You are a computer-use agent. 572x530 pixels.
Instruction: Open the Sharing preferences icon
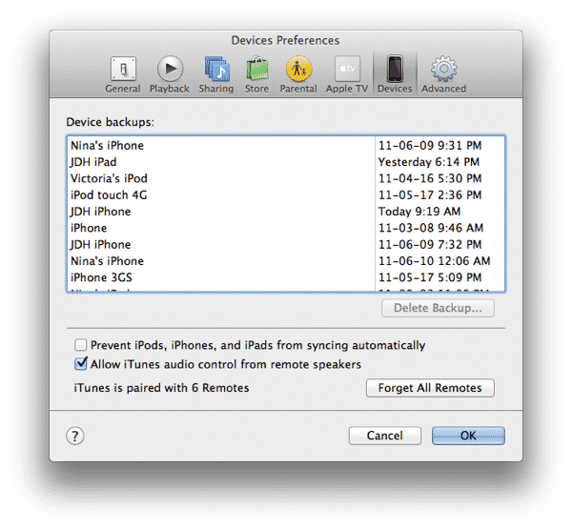[215, 72]
